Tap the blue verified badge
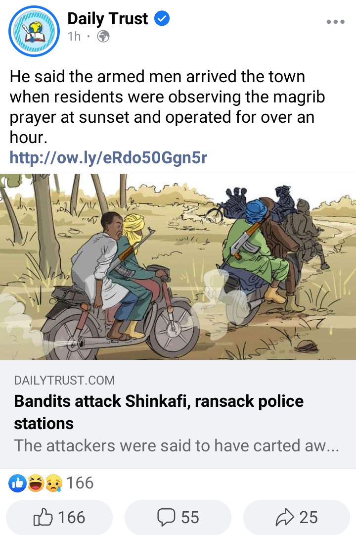The image size is (356, 535). [x=162, y=18]
